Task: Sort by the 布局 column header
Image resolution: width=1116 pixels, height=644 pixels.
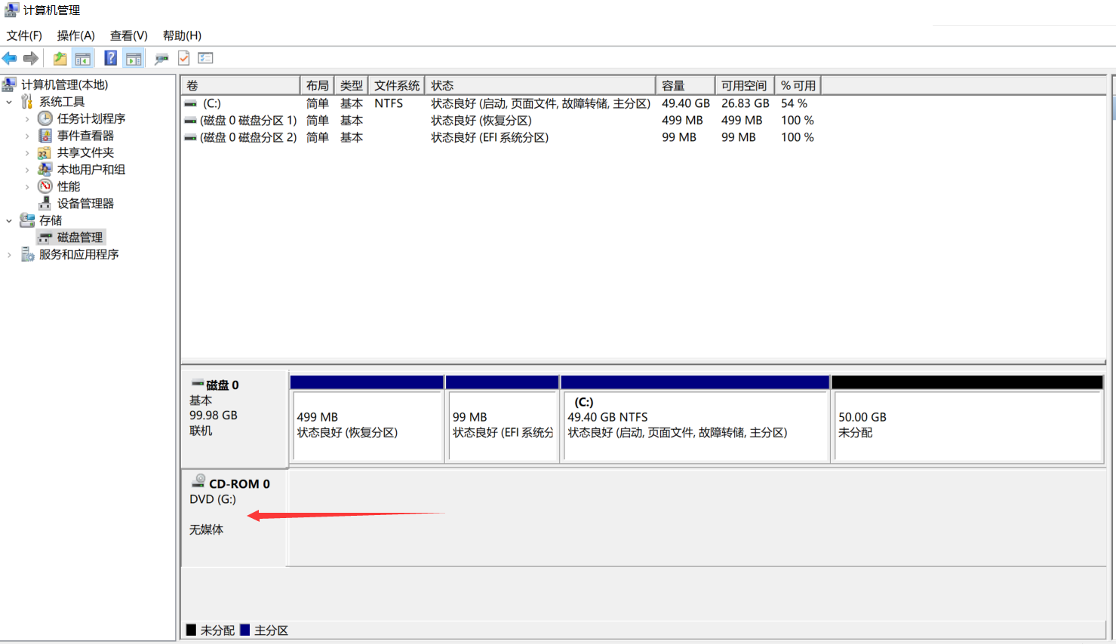Action: point(317,85)
